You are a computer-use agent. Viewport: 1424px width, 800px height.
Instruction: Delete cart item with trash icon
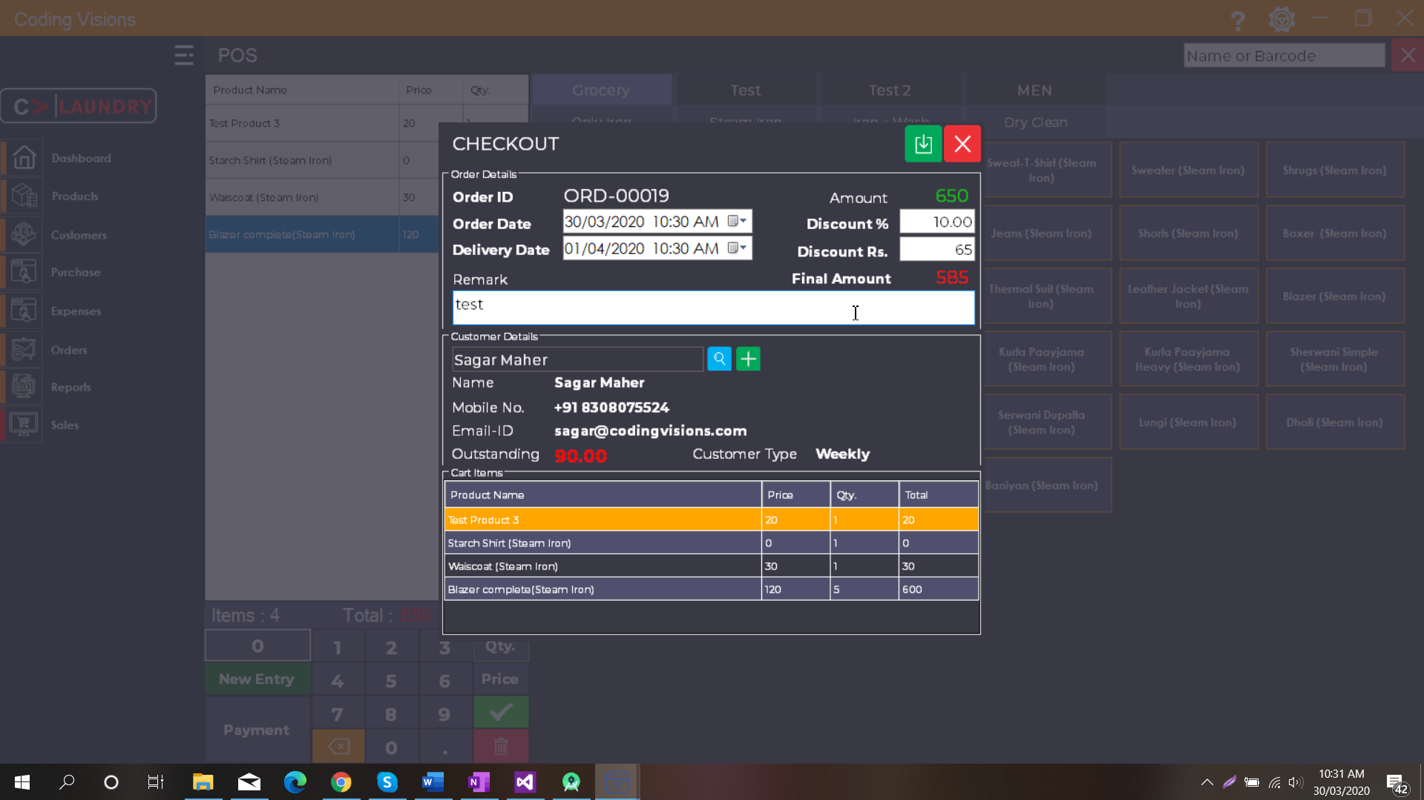point(501,746)
